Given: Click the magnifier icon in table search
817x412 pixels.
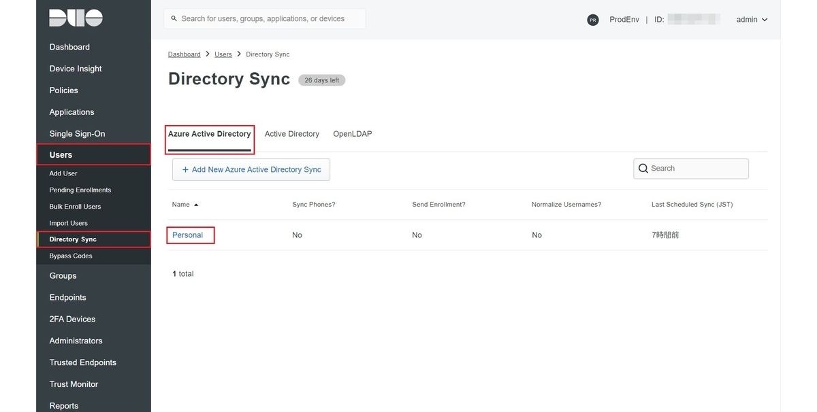Looking at the screenshot, I should [x=643, y=169].
